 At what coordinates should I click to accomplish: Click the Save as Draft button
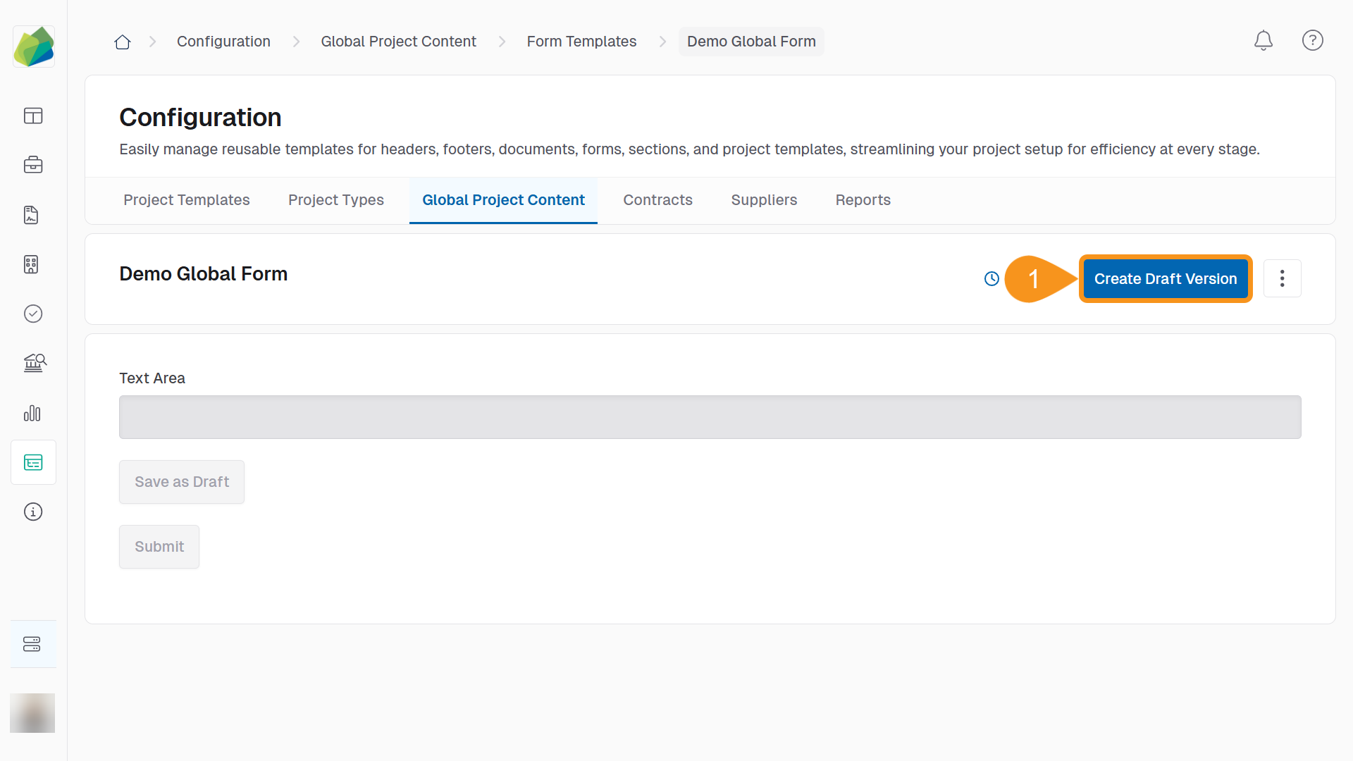pyautogui.click(x=182, y=482)
